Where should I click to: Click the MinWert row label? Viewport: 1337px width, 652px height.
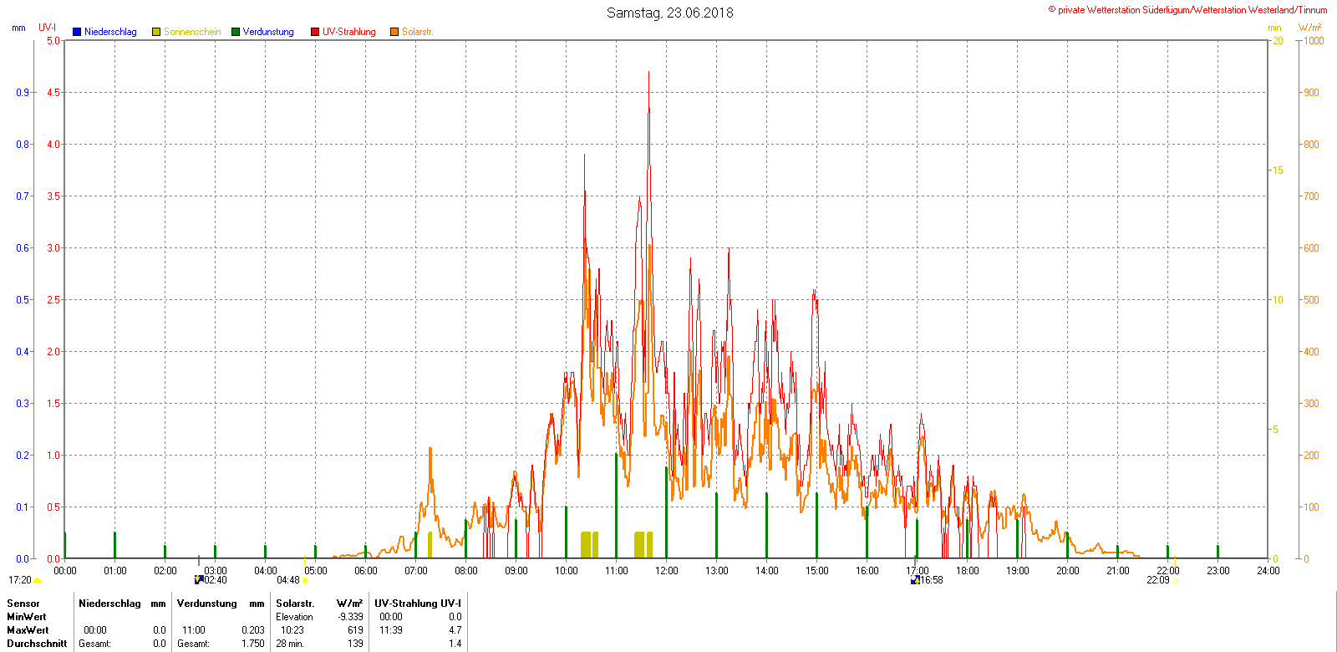point(27,617)
